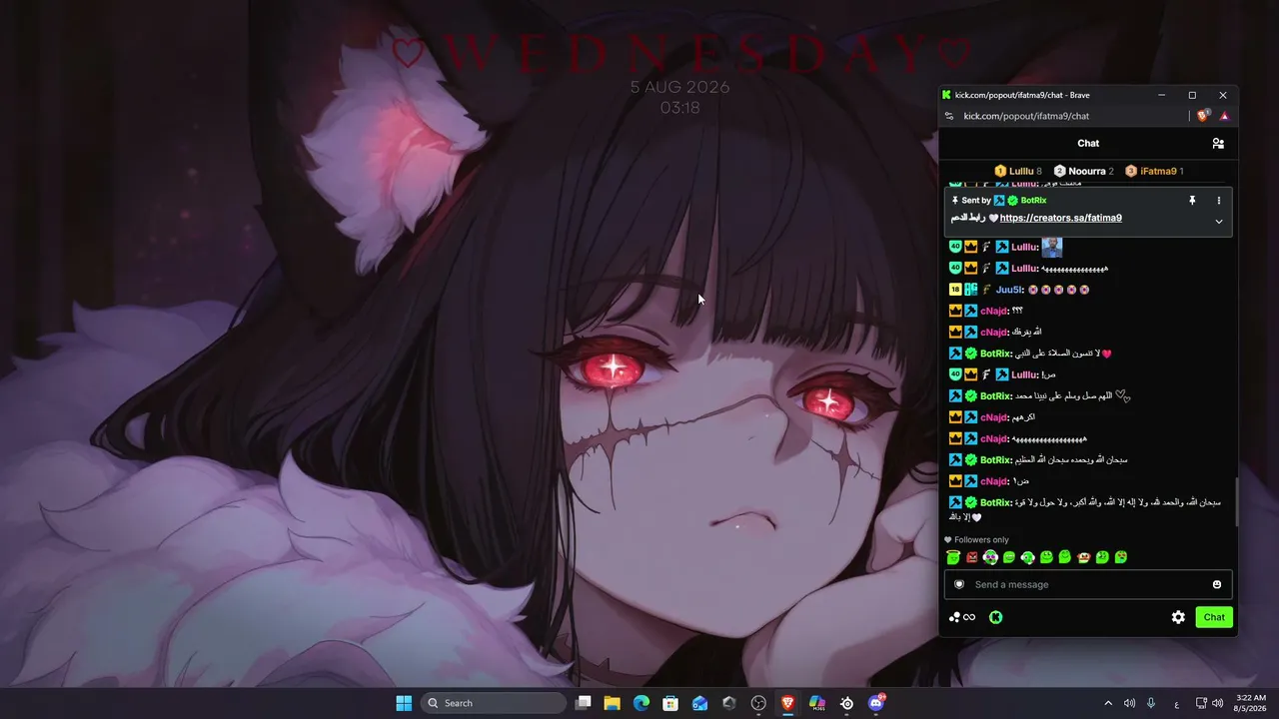The width and height of the screenshot is (1279, 719).
Task: Open the image posted by Lulllu
Action: [1052, 247]
